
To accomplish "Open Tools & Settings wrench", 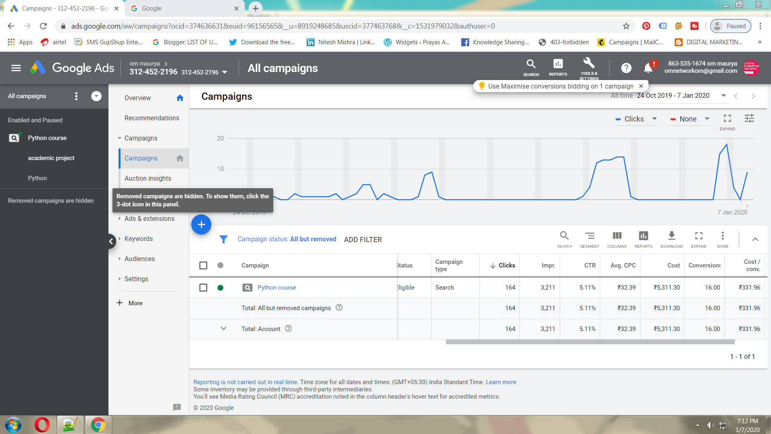I will 589,68.
